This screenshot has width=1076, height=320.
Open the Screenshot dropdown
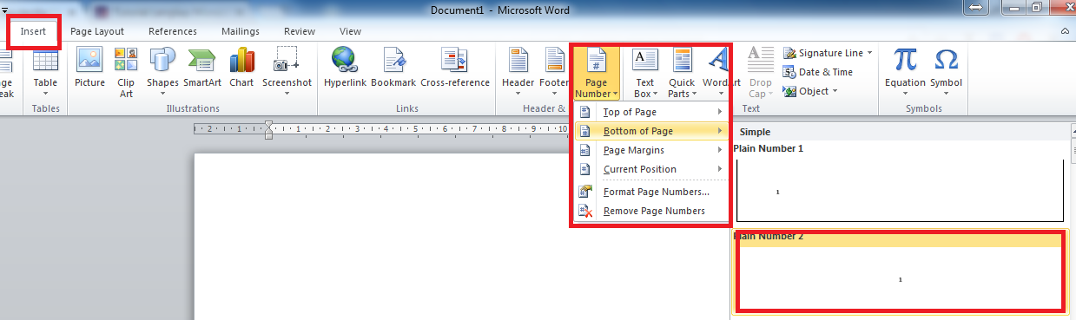(x=287, y=73)
